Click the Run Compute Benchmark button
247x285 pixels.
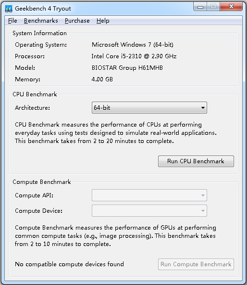coord(196,264)
